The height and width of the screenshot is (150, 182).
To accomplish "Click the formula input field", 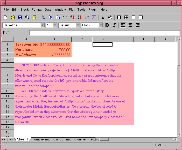I will pyautogui.click(x=104, y=33).
